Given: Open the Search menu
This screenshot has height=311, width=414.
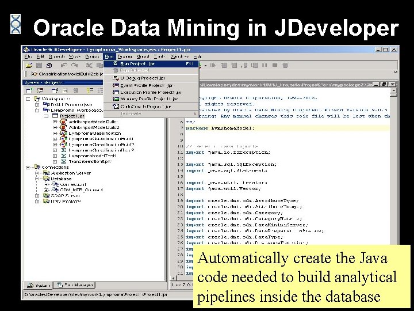Looking at the screenshot, I should [x=56, y=56].
